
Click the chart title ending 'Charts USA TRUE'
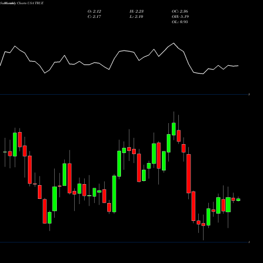click(22, 3)
